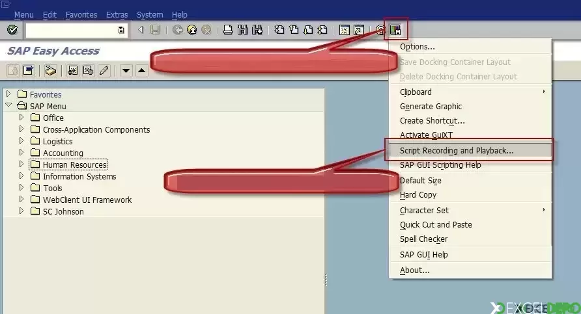Expand the Tools folder node
The height and width of the screenshot is (314, 581).
pyautogui.click(x=21, y=187)
